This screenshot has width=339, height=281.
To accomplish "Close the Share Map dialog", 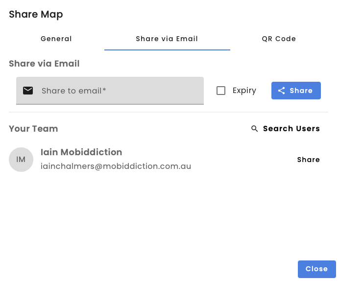I will tap(316, 269).
